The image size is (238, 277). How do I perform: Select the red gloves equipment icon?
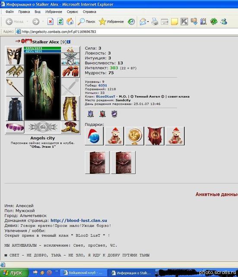pyautogui.click(x=70, y=71)
